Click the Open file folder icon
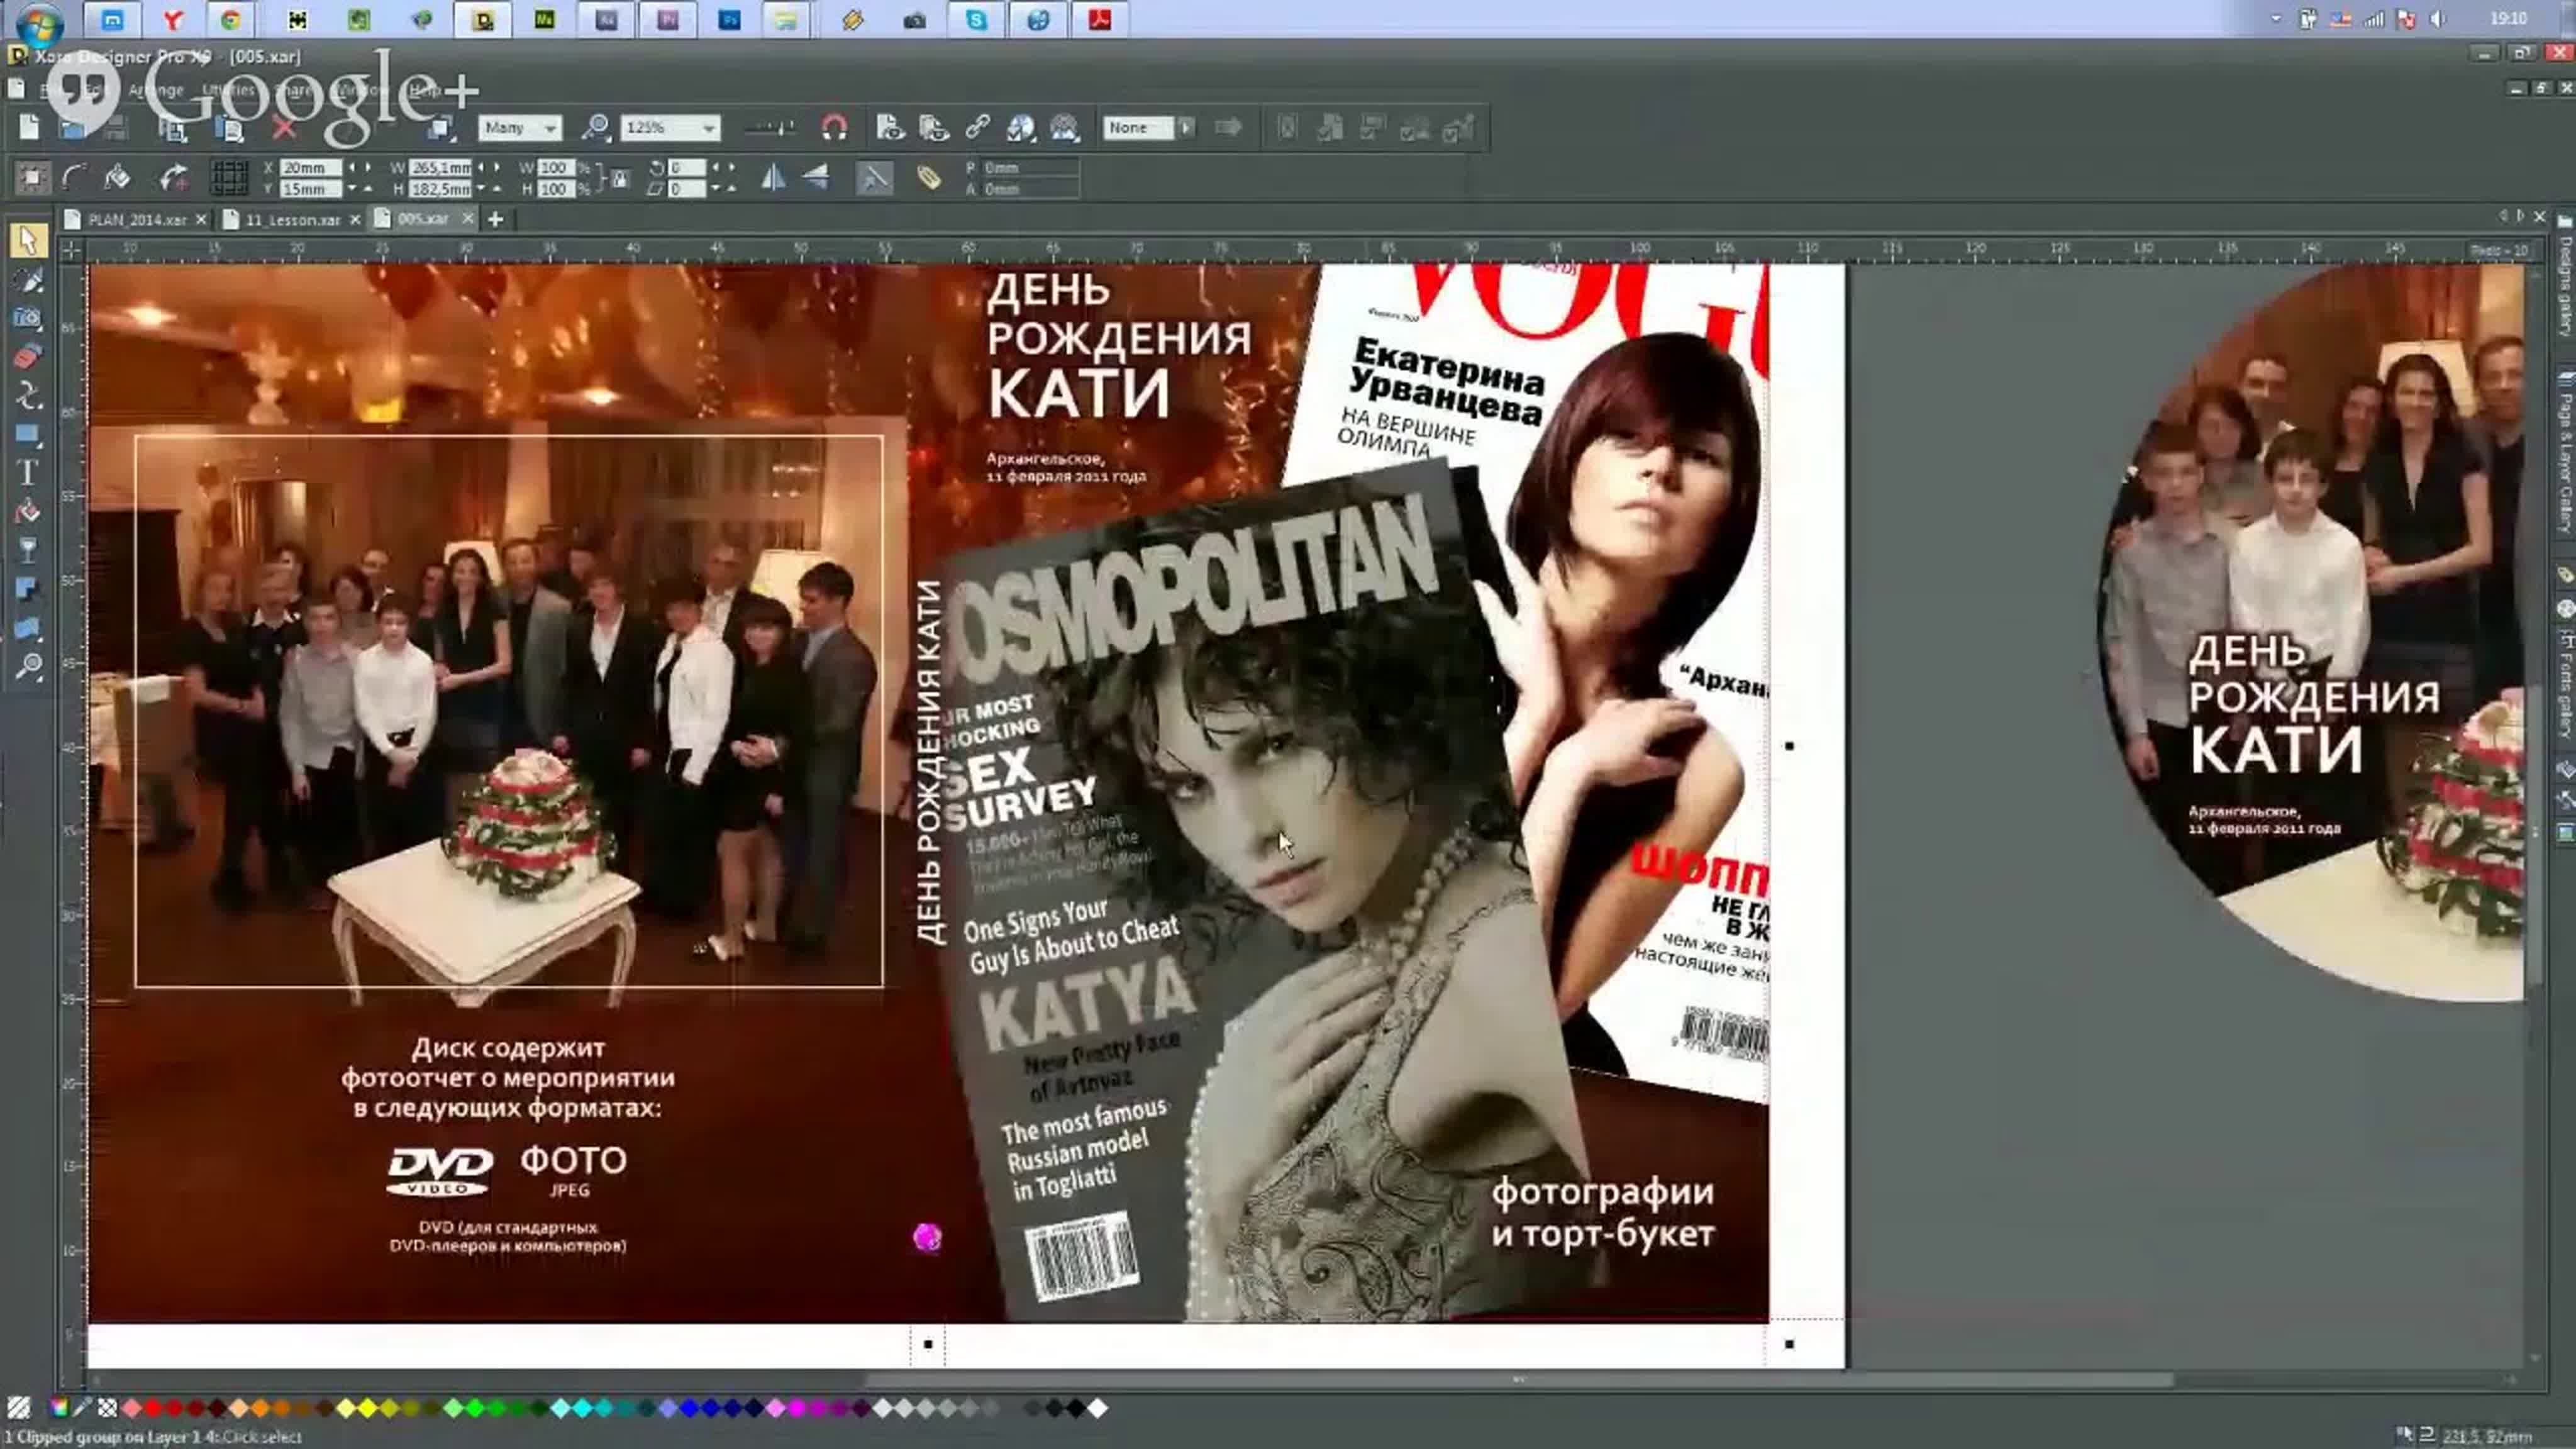2576x1449 pixels. pos(72,128)
